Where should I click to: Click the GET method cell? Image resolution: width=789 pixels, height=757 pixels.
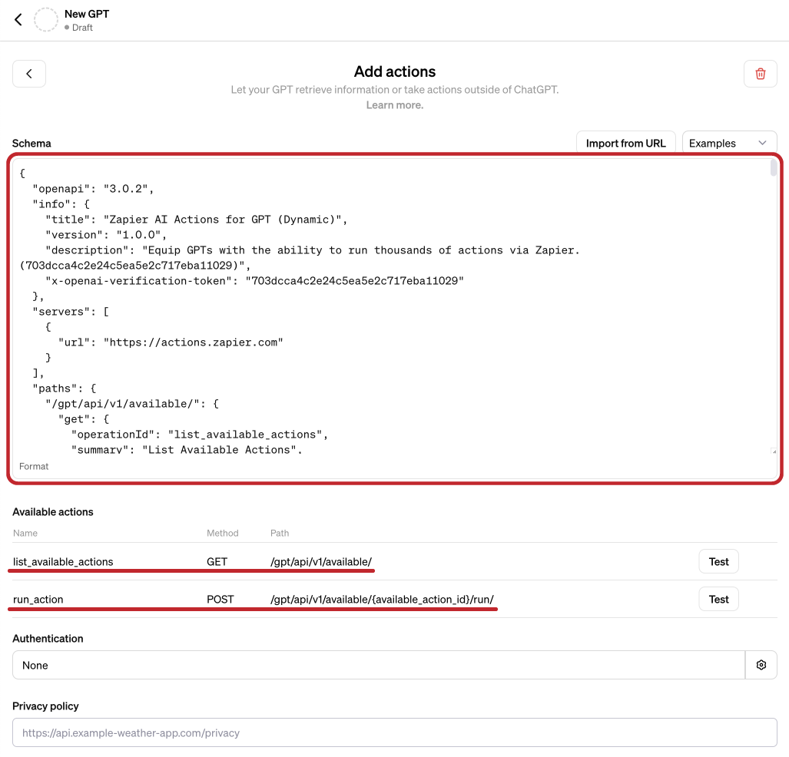[217, 562]
